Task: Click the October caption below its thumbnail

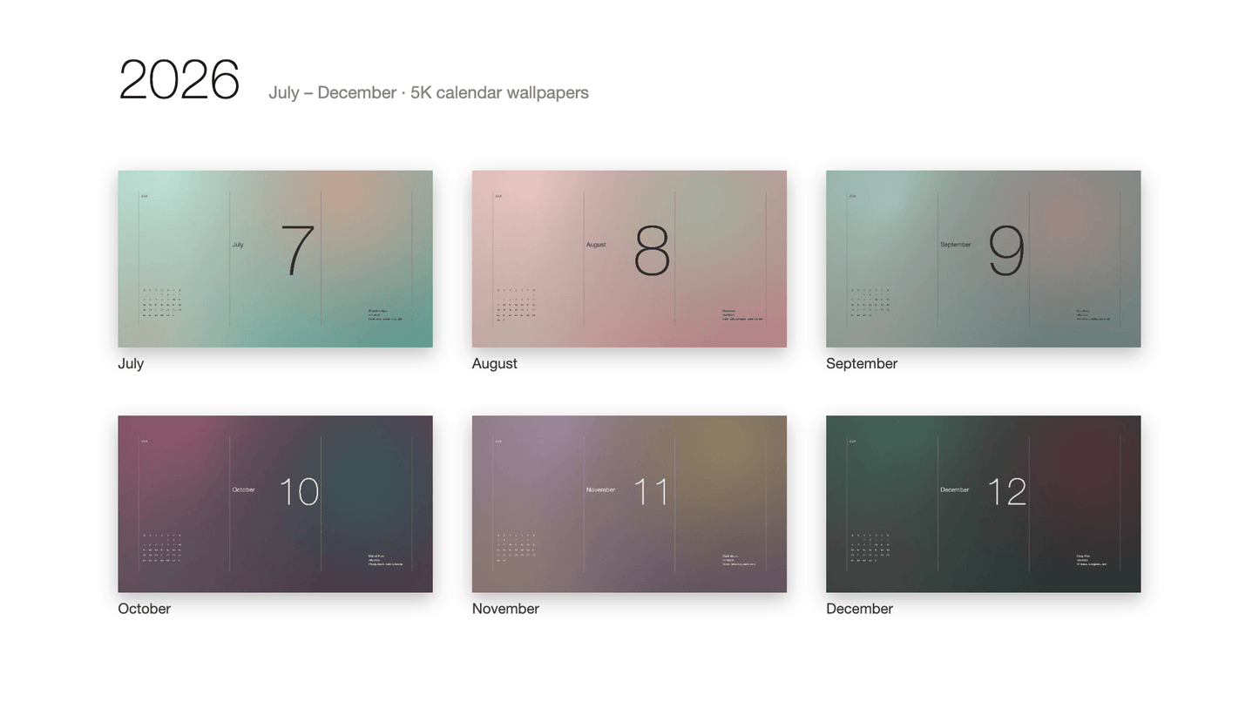Action: pyautogui.click(x=144, y=609)
